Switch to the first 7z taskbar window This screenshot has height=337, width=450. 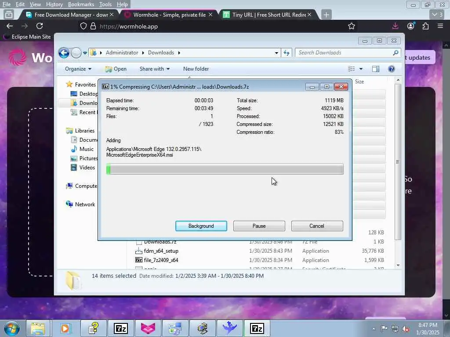coord(121,328)
